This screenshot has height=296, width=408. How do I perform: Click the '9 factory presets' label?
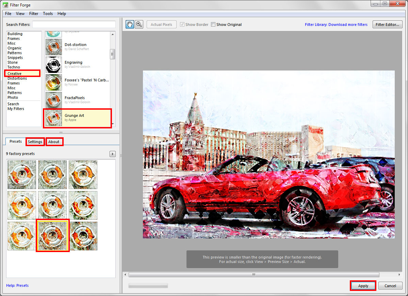(x=20, y=154)
